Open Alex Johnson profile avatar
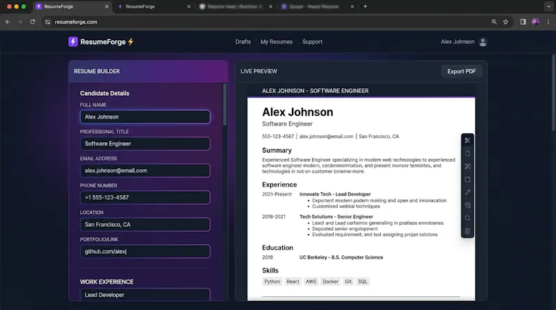The height and width of the screenshot is (310, 556). point(482,42)
